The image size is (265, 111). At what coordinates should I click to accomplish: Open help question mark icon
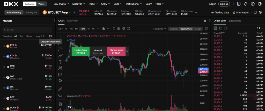253,4
